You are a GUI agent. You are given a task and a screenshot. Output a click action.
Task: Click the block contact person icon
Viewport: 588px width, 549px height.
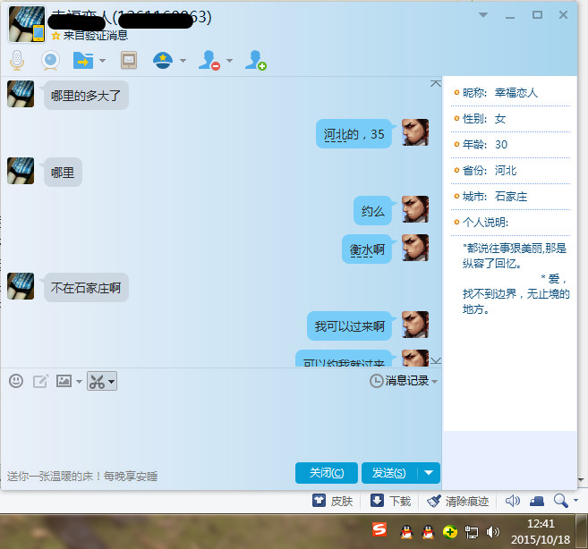coord(209,60)
